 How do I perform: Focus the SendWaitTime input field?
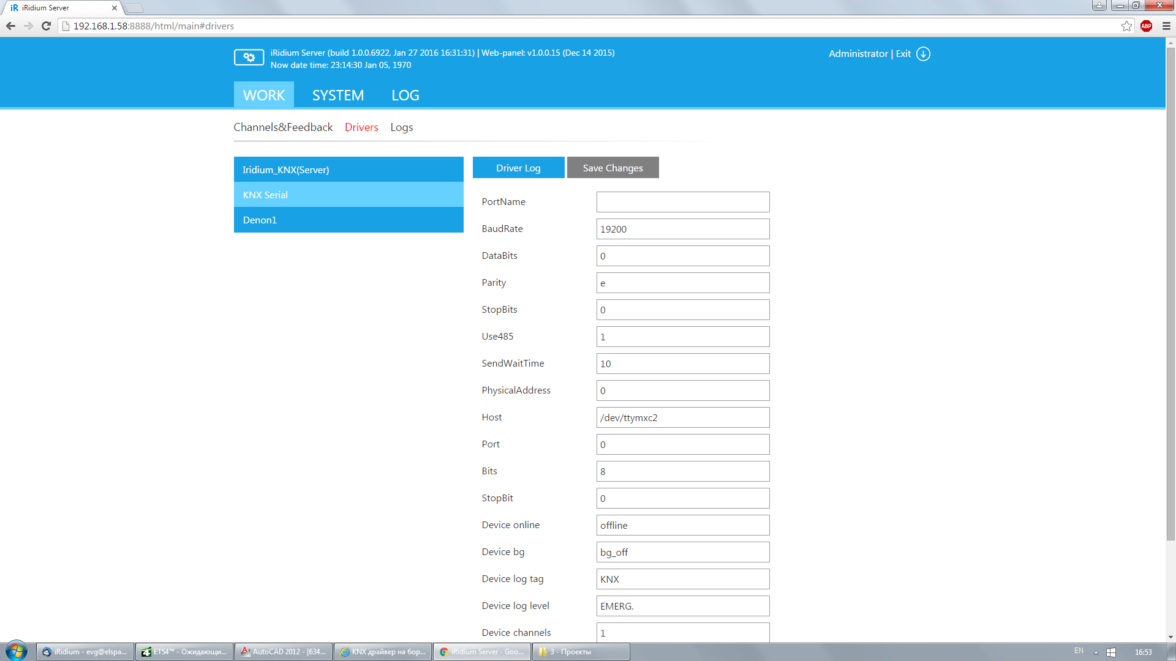pos(683,364)
